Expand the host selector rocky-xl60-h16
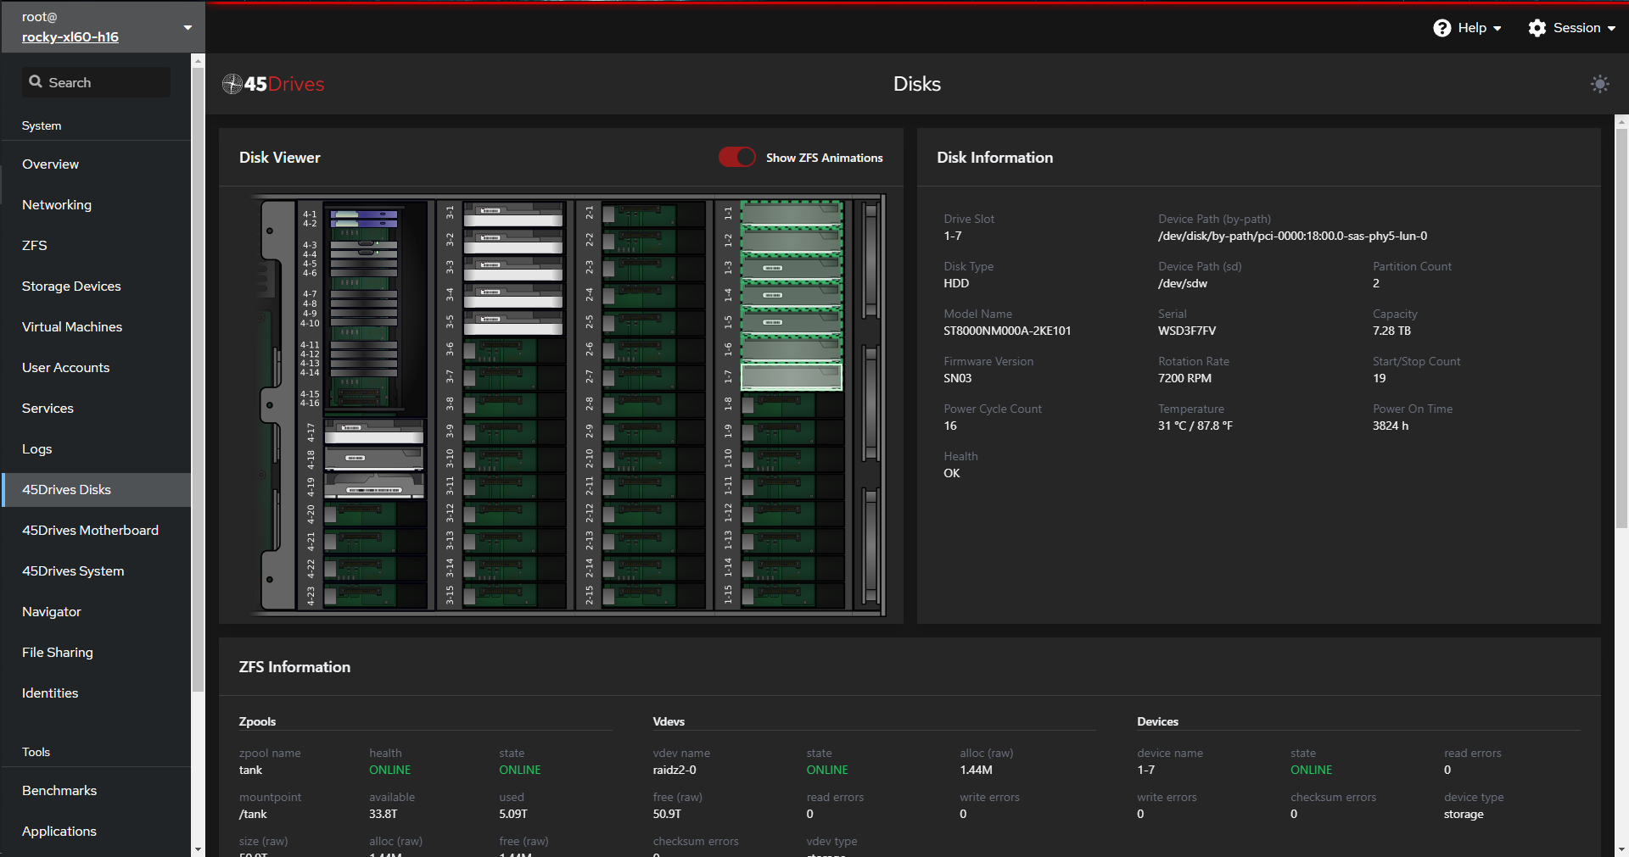This screenshot has width=1629, height=857. click(x=102, y=27)
